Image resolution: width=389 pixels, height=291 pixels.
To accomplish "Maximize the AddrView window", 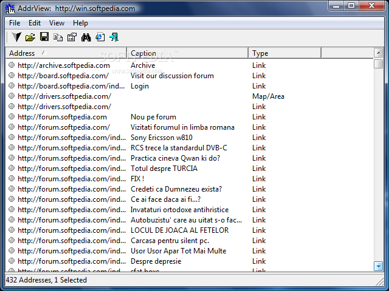I will coord(351,5).
